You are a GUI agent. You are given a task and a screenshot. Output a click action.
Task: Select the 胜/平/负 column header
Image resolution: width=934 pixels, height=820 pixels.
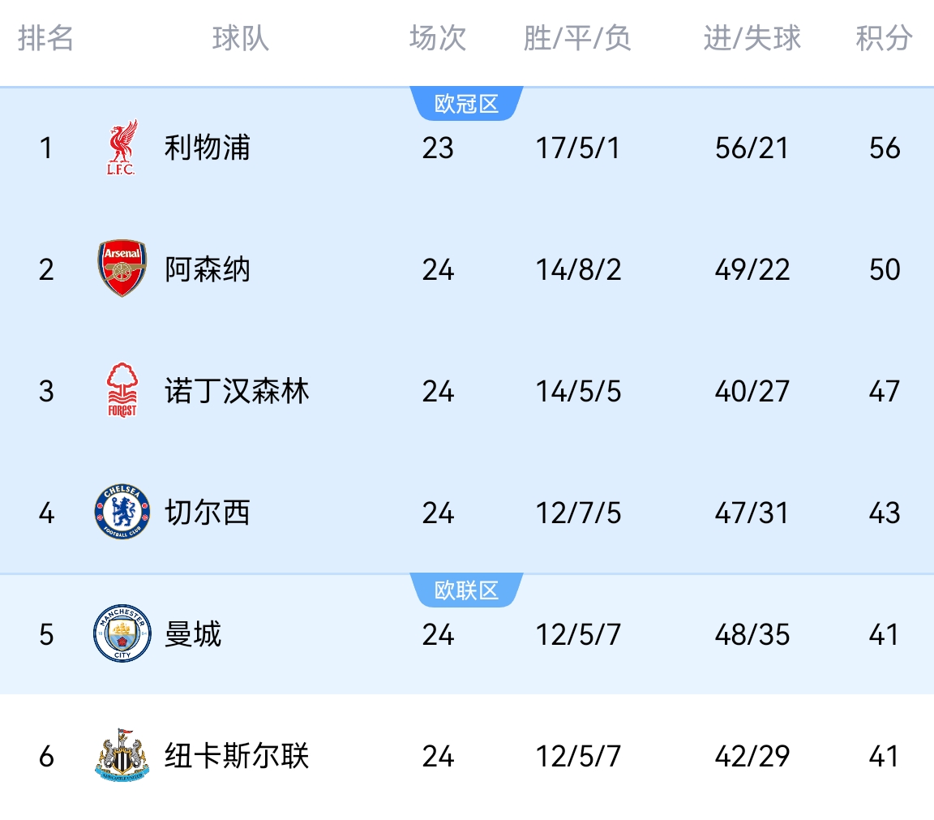(577, 38)
